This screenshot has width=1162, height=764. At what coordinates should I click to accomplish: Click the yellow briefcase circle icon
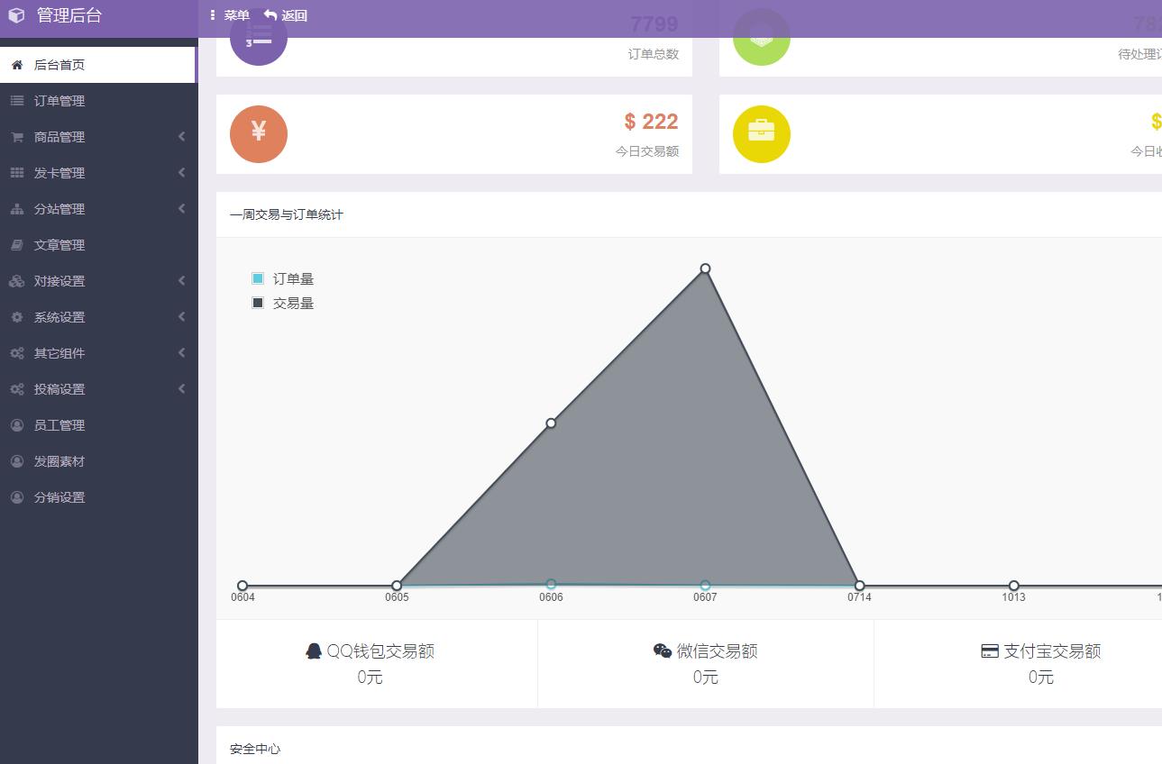pyautogui.click(x=762, y=134)
